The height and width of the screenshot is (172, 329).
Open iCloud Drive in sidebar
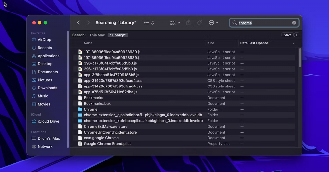pyautogui.click(x=48, y=121)
